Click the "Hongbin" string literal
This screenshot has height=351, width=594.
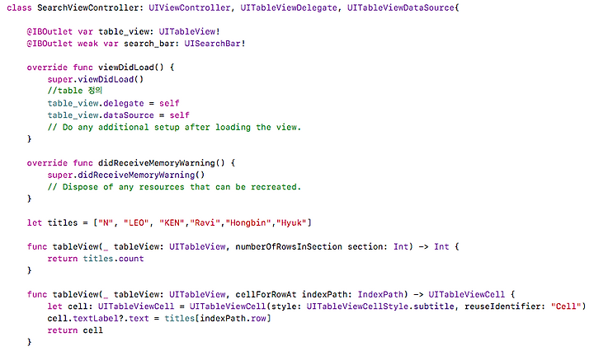point(248,222)
